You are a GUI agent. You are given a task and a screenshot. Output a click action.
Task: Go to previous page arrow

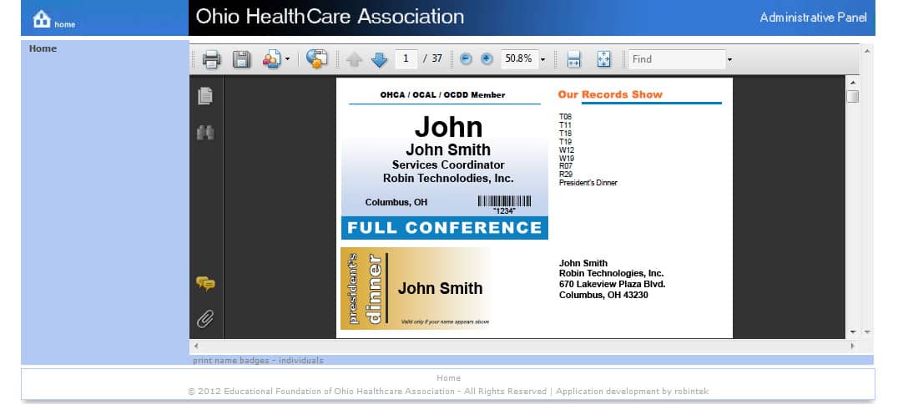click(x=355, y=59)
